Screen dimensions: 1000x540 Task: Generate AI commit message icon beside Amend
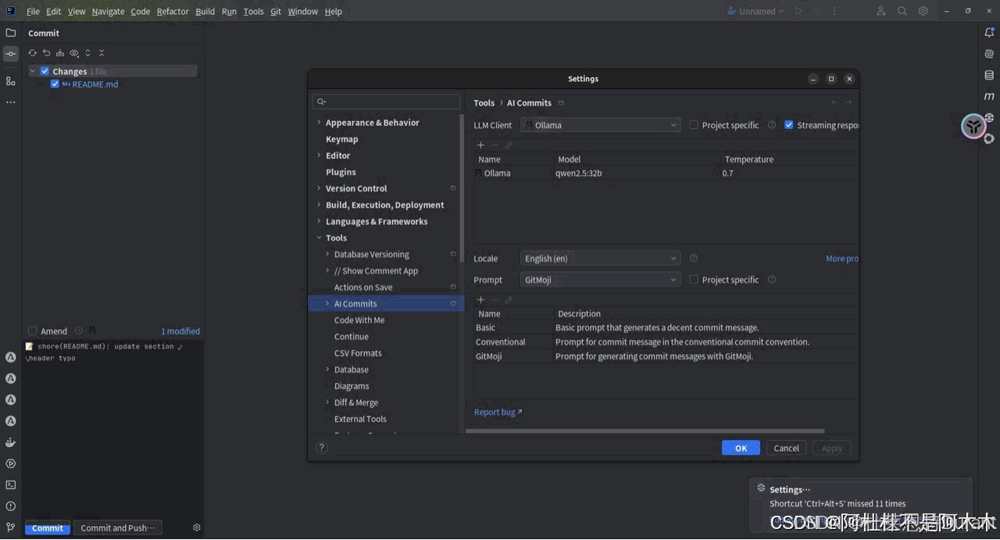(92, 331)
